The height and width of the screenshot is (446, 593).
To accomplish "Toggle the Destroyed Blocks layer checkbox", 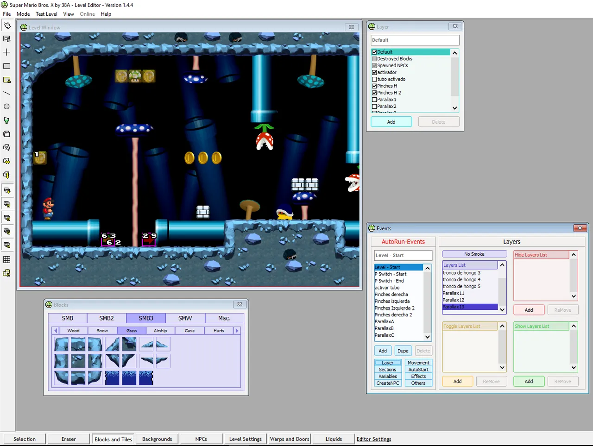I will (x=374, y=59).
